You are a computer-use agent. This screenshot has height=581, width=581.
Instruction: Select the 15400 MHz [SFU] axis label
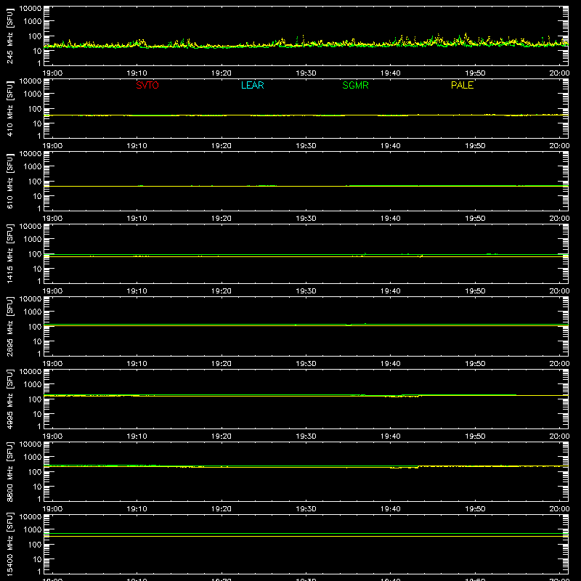(10, 545)
